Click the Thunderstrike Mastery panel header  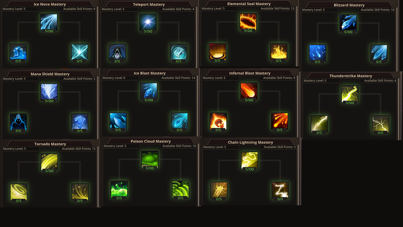click(350, 76)
